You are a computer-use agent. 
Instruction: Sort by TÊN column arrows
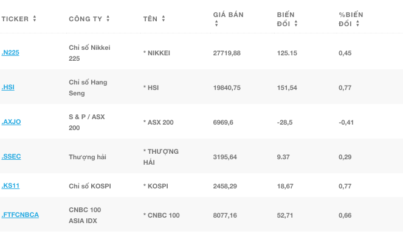[x=163, y=18]
